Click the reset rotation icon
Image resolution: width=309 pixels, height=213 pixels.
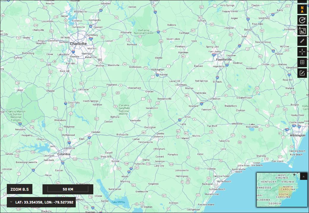coord(302,20)
